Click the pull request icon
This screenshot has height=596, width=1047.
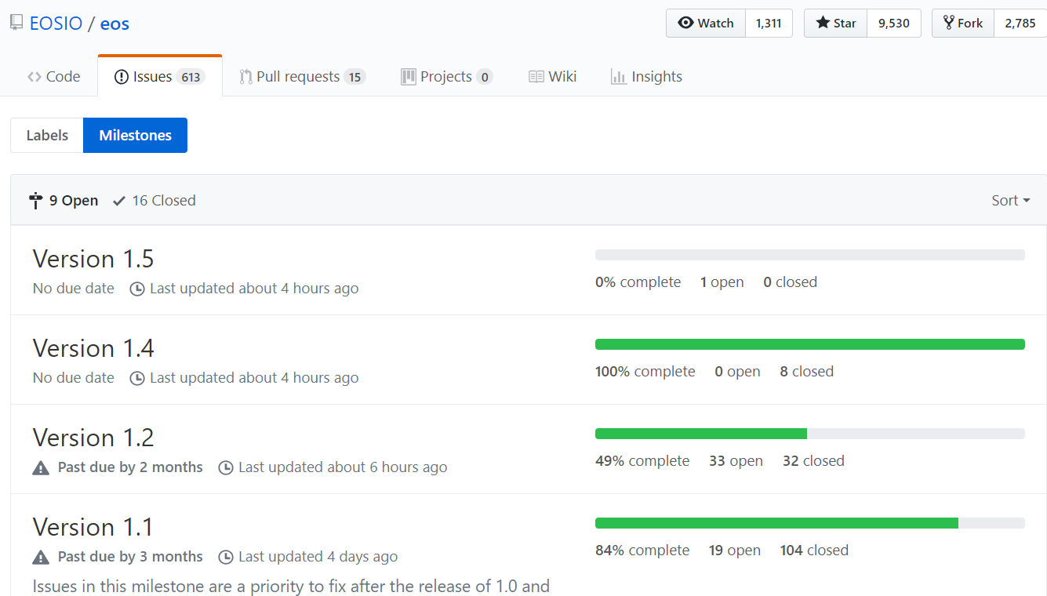(246, 77)
